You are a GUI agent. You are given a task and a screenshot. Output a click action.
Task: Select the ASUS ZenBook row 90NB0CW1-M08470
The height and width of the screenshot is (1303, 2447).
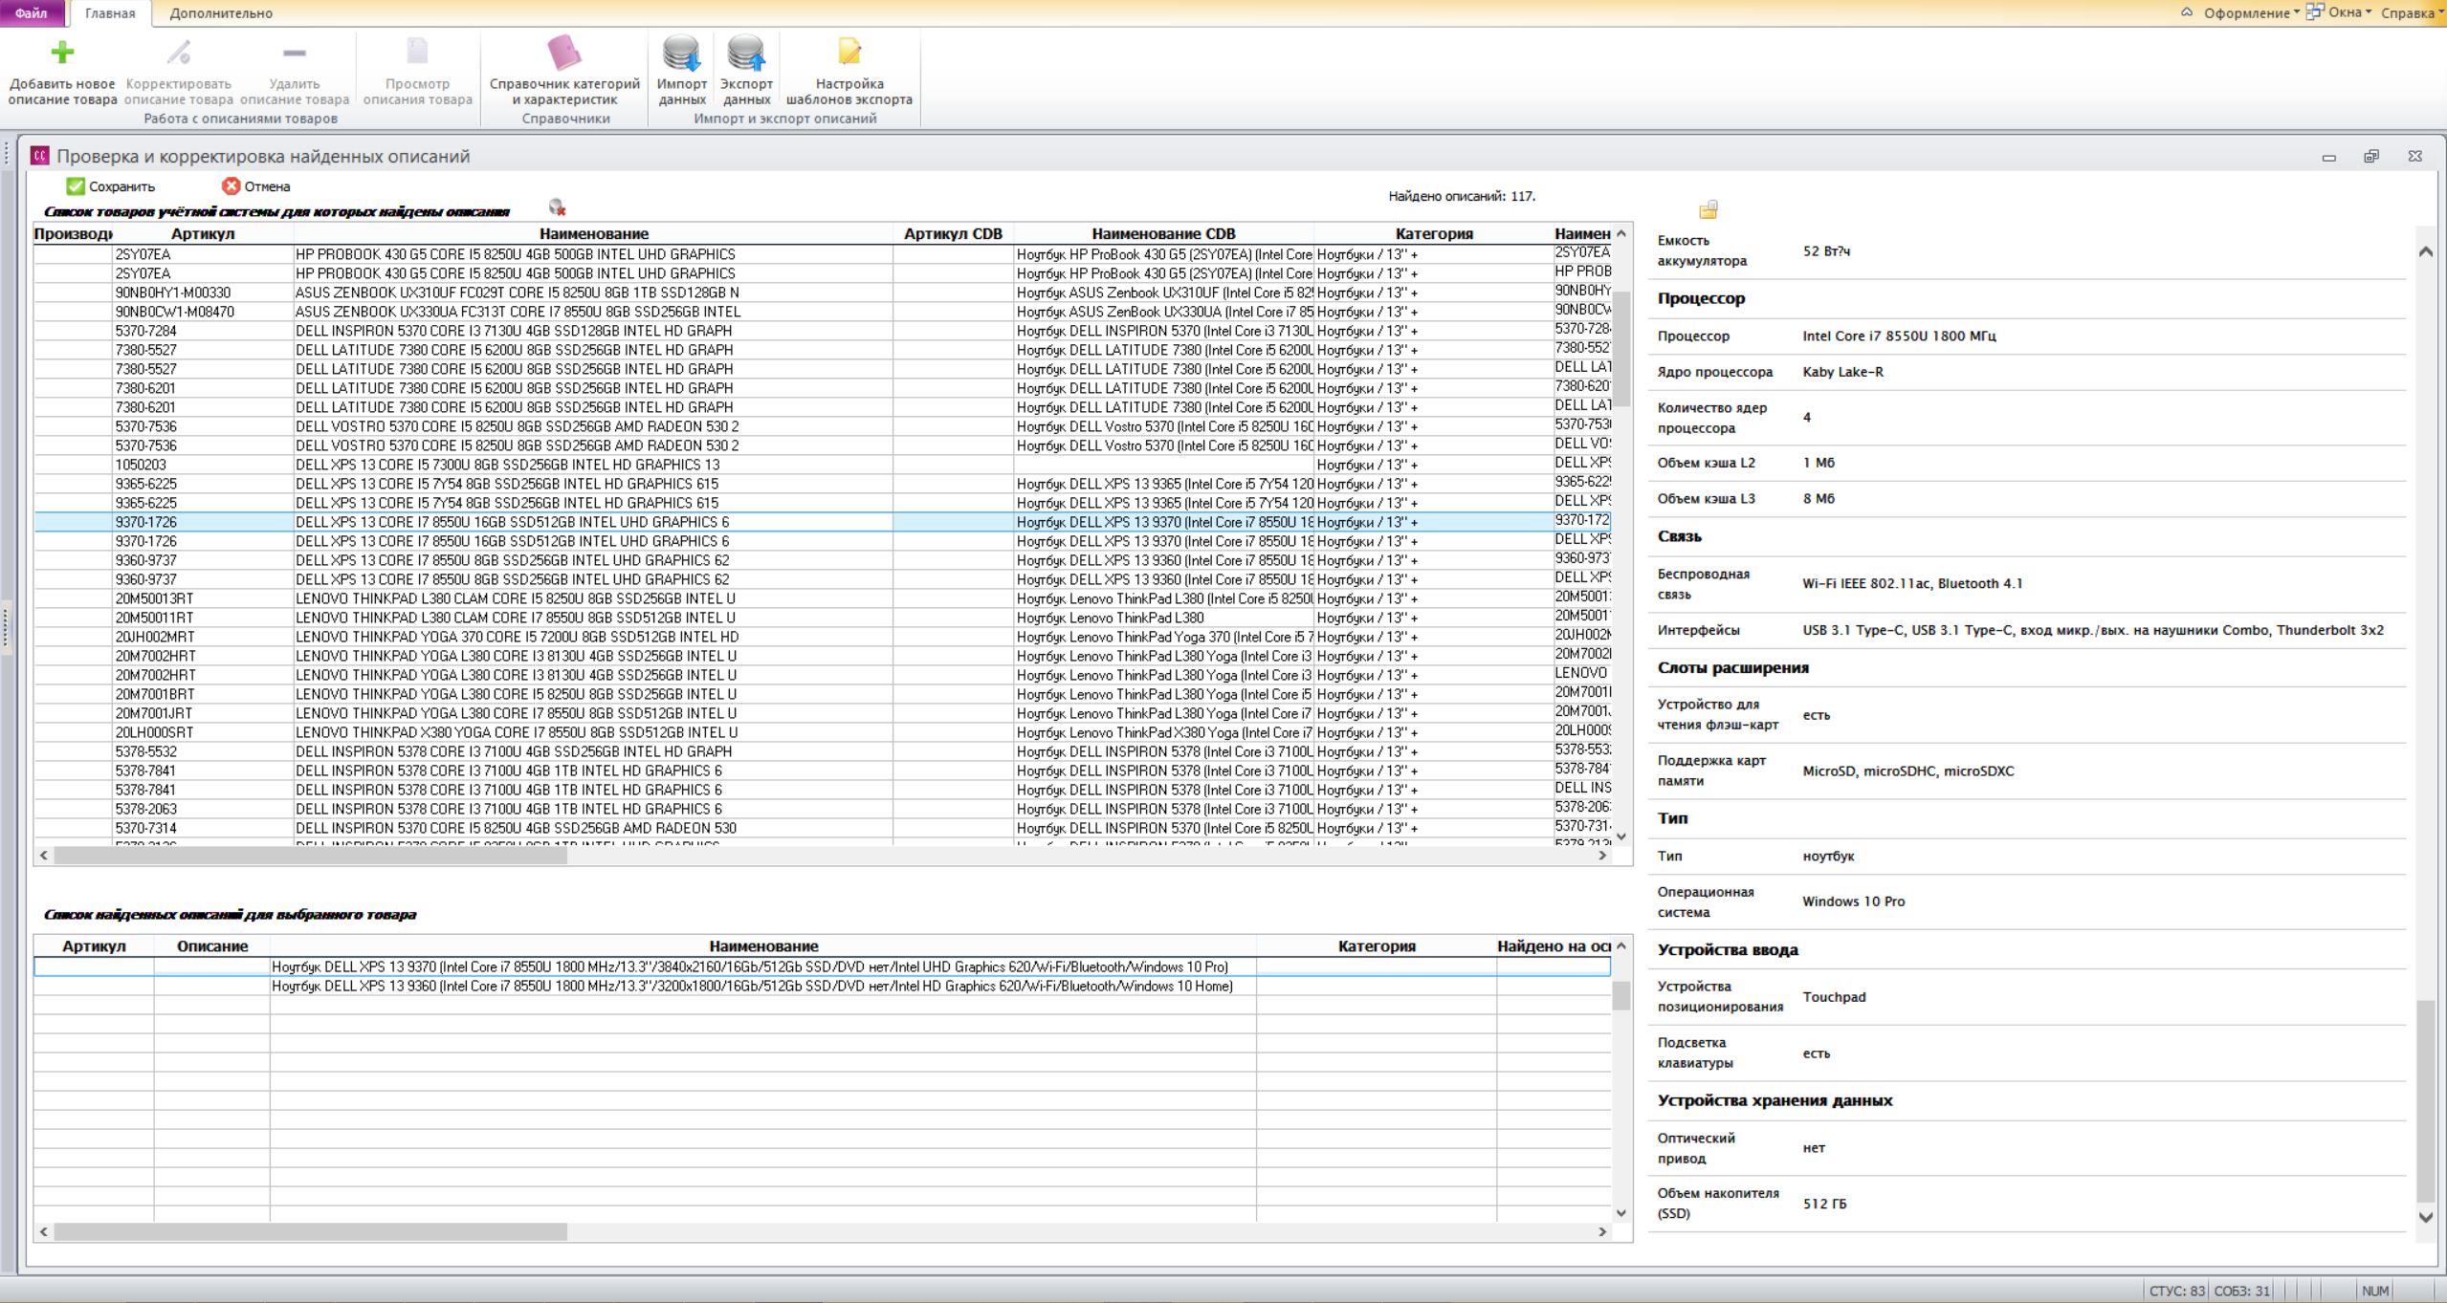coord(823,312)
